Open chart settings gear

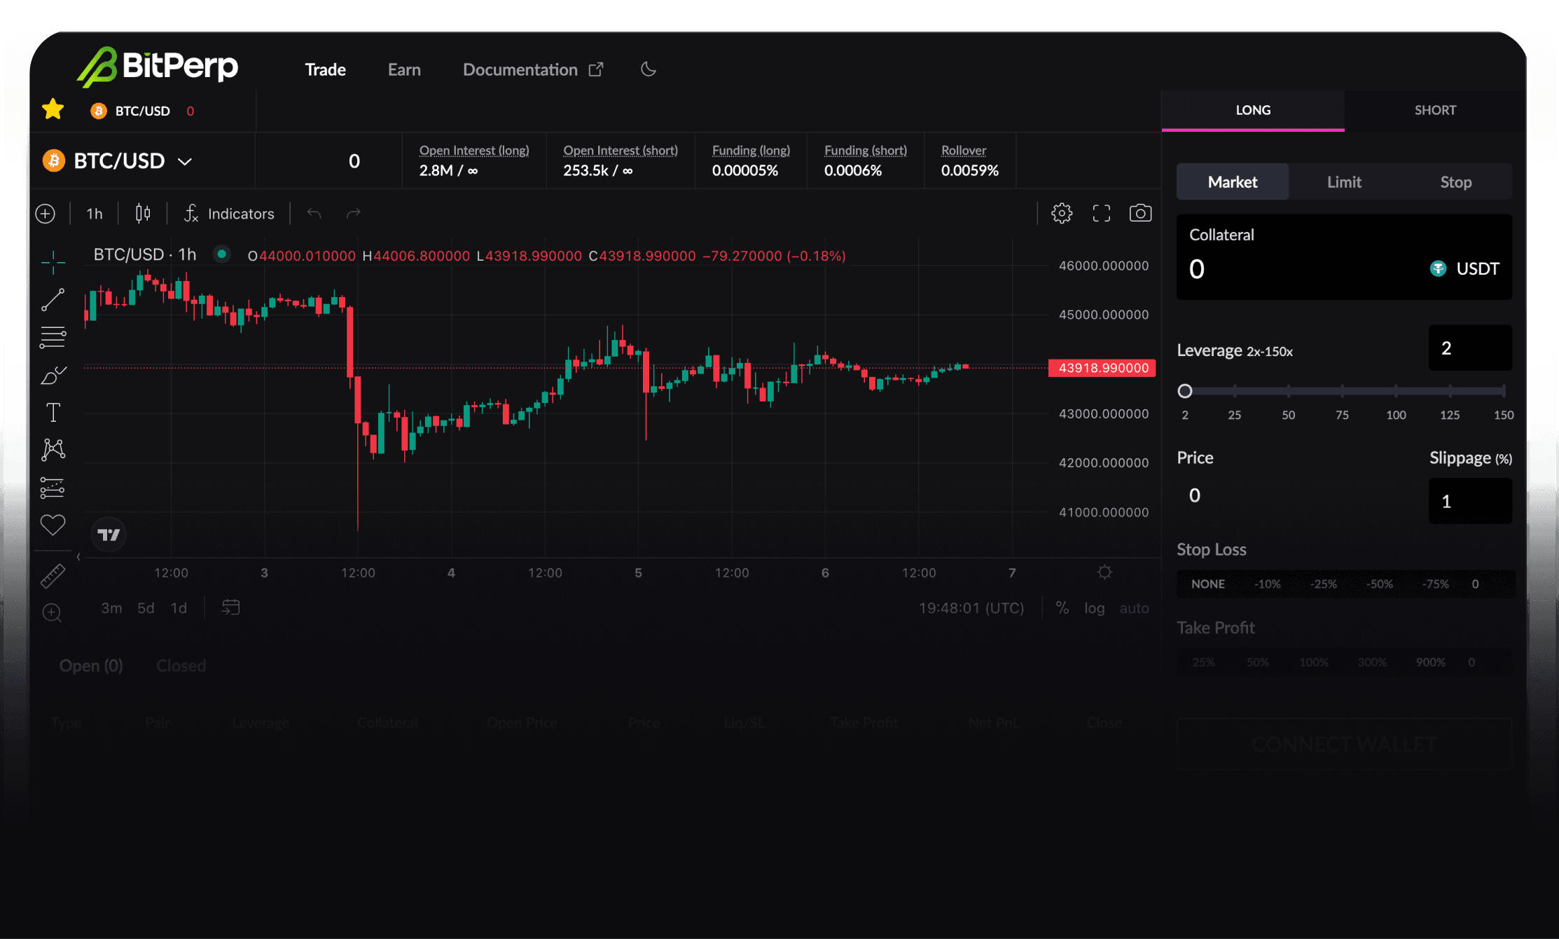(1062, 213)
